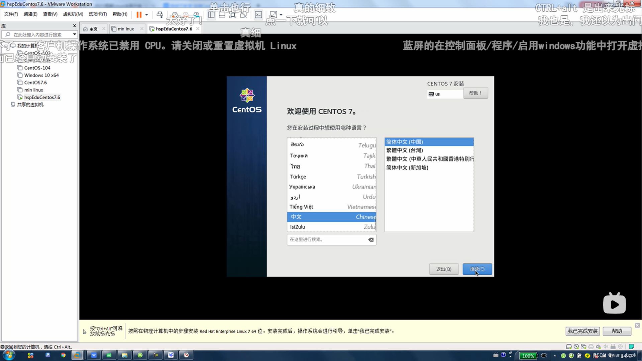Click the 我已完成安装 button
This screenshot has width=642, height=361.
click(582, 331)
